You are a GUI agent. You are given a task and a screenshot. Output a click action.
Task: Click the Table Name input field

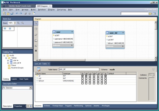point(79,69)
